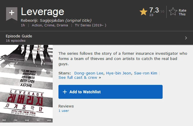Click the Add to Watchlist button
This screenshot has width=193, height=126.
[111, 92]
